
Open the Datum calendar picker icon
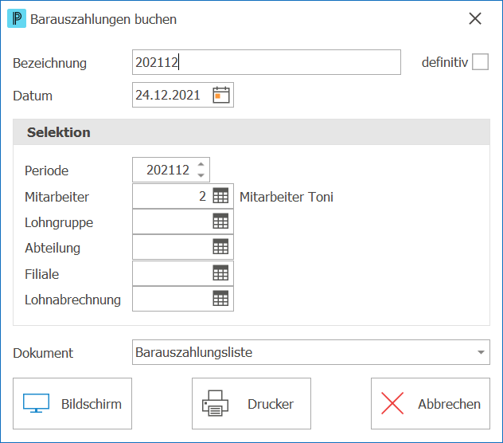[x=221, y=95]
